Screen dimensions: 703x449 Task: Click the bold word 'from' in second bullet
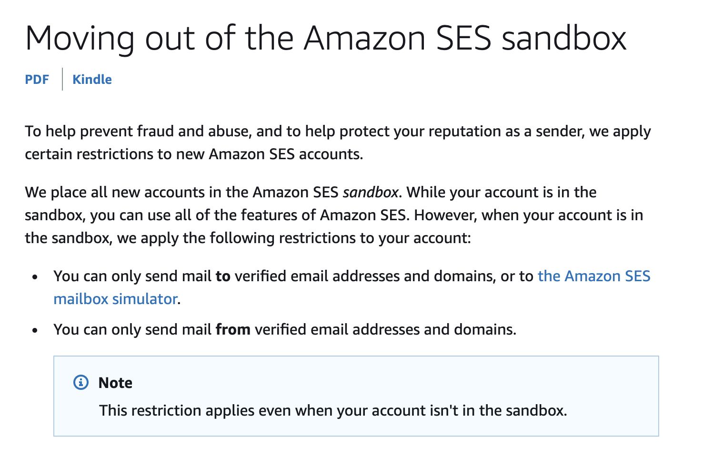(233, 329)
